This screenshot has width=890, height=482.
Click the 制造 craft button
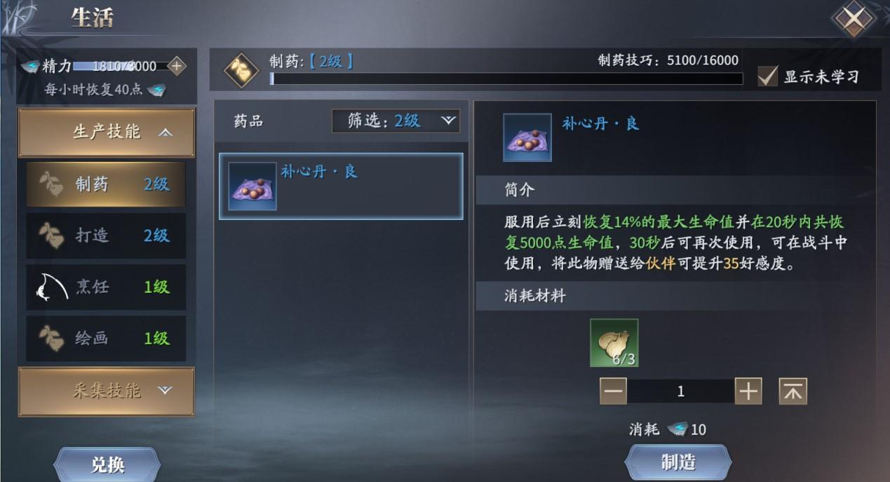click(x=678, y=462)
